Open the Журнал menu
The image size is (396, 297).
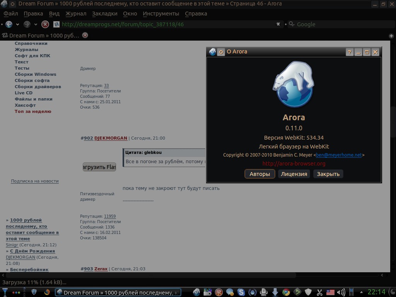click(76, 14)
